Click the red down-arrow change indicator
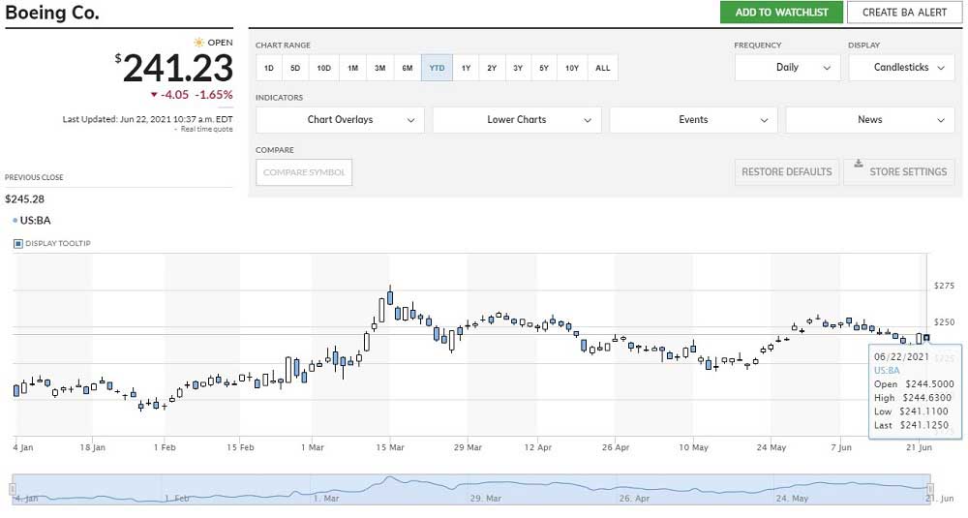This screenshot has height=518, width=968. 154,95
